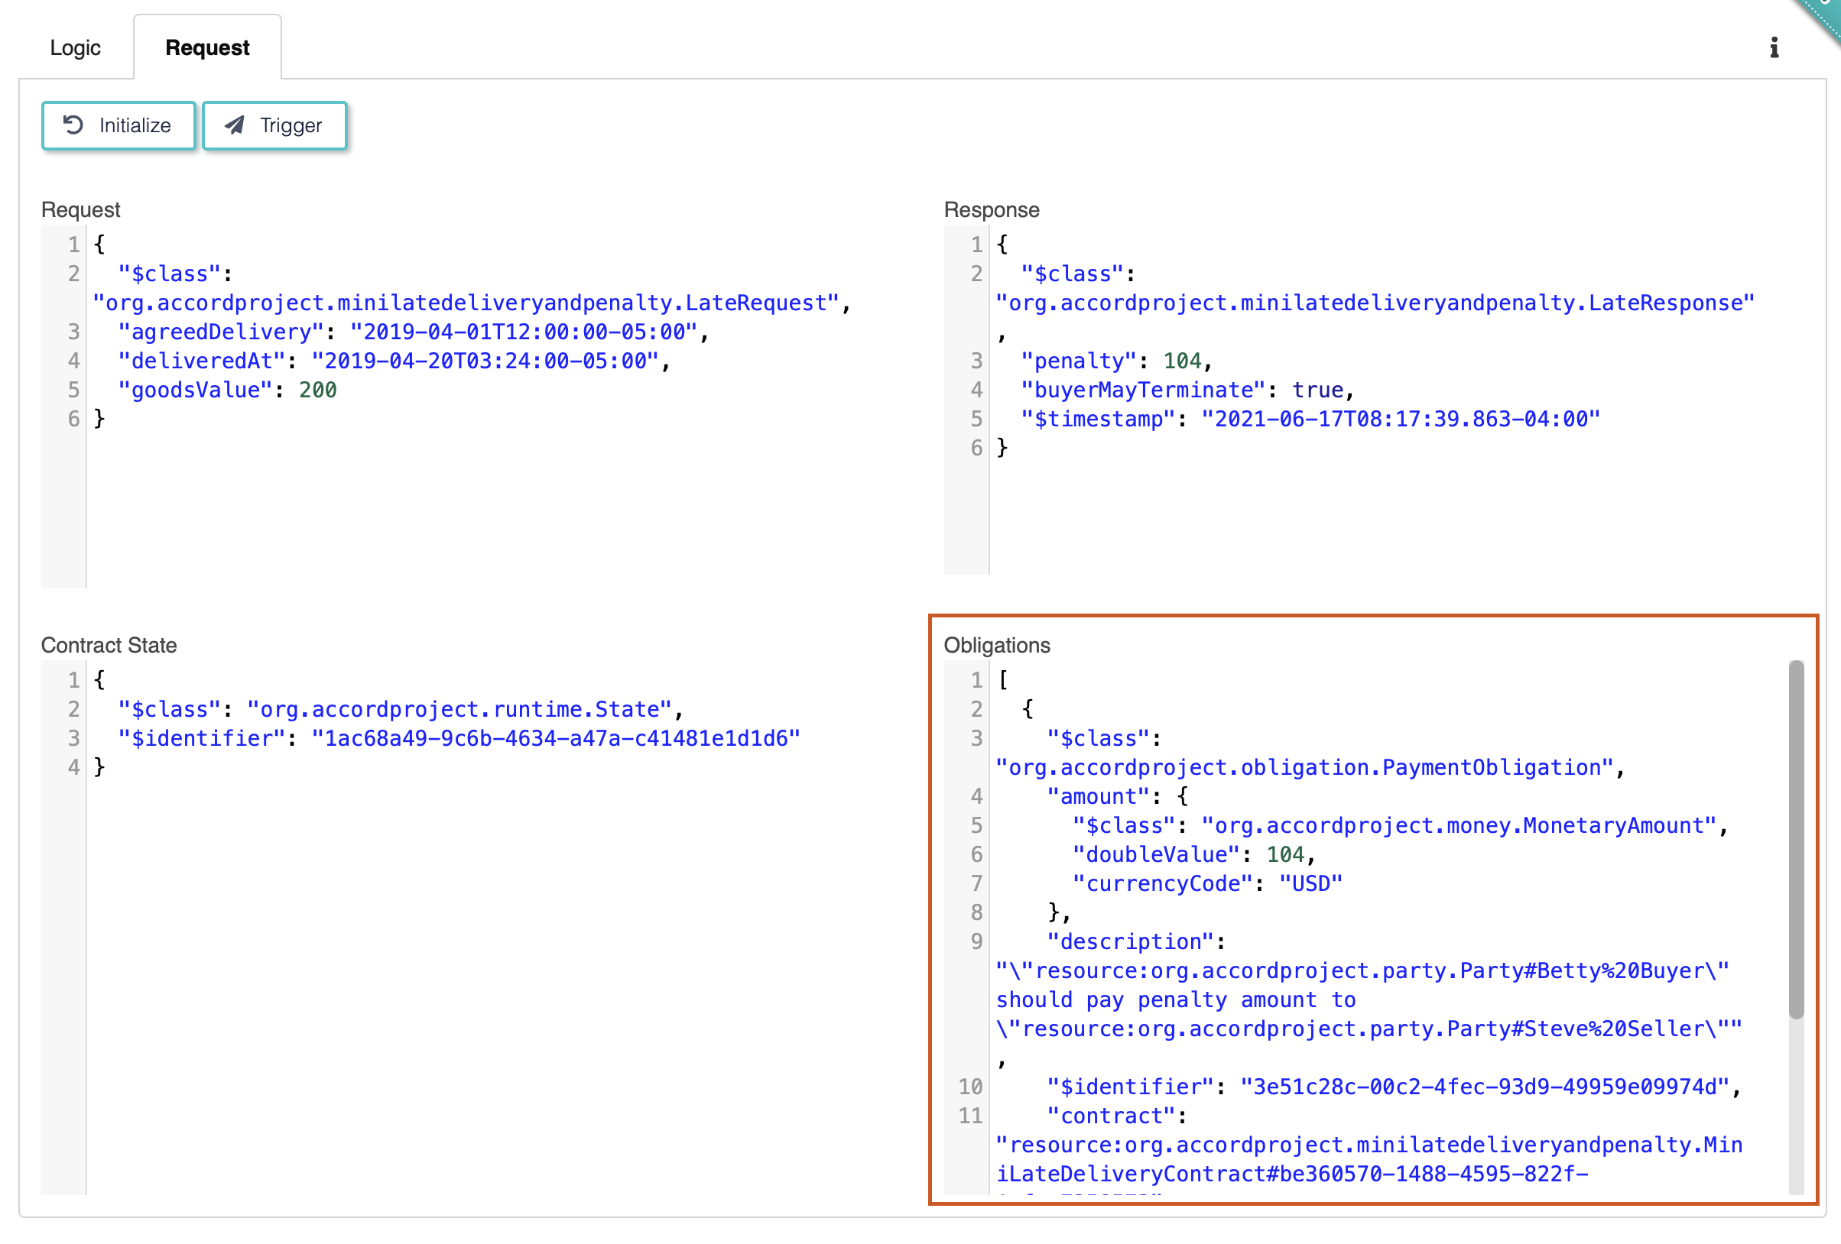Click the circular-arrow icon on the Initialize button

click(73, 125)
